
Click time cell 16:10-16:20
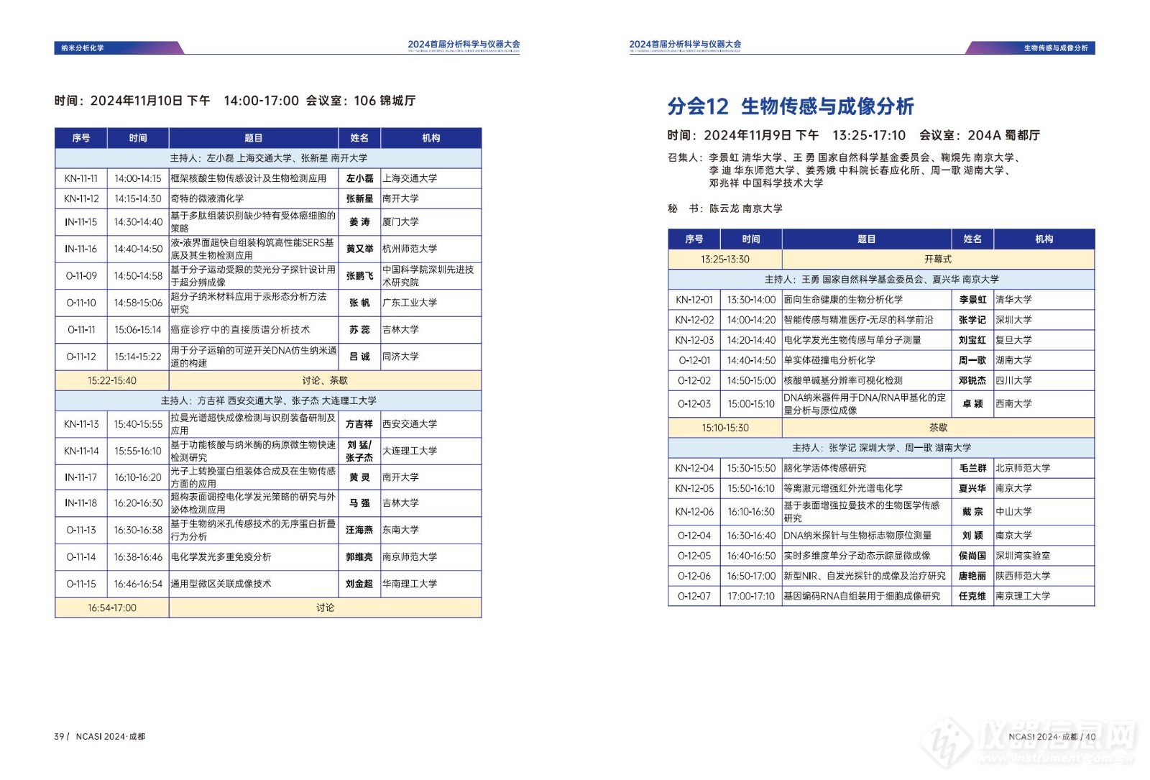point(138,477)
